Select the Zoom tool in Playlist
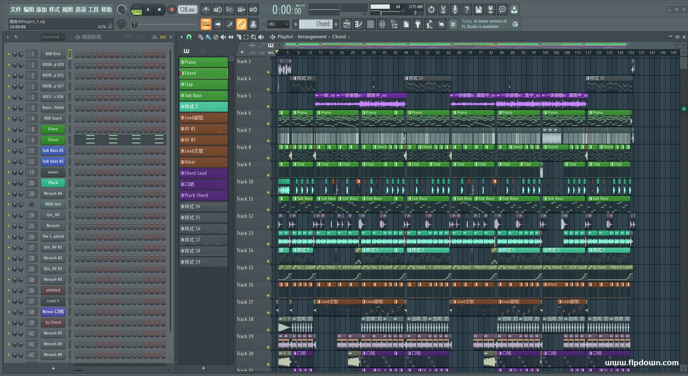 click(254, 37)
